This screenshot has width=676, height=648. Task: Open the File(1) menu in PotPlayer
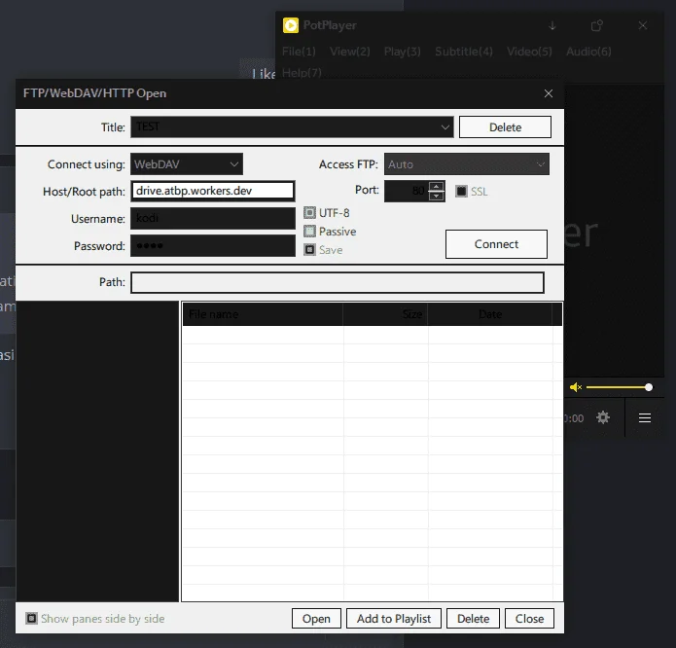point(299,52)
